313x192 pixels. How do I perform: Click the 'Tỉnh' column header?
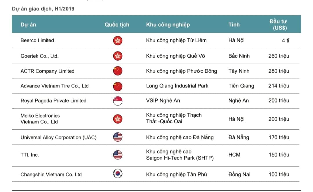(234, 25)
